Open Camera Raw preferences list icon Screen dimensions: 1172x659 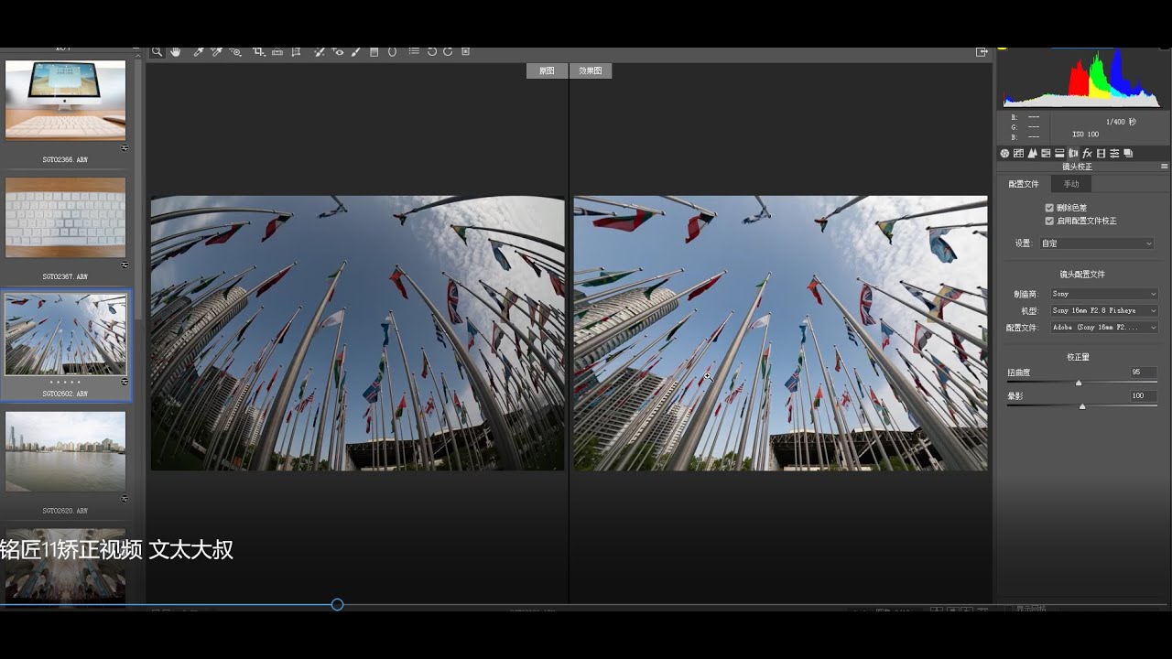click(x=414, y=52)
